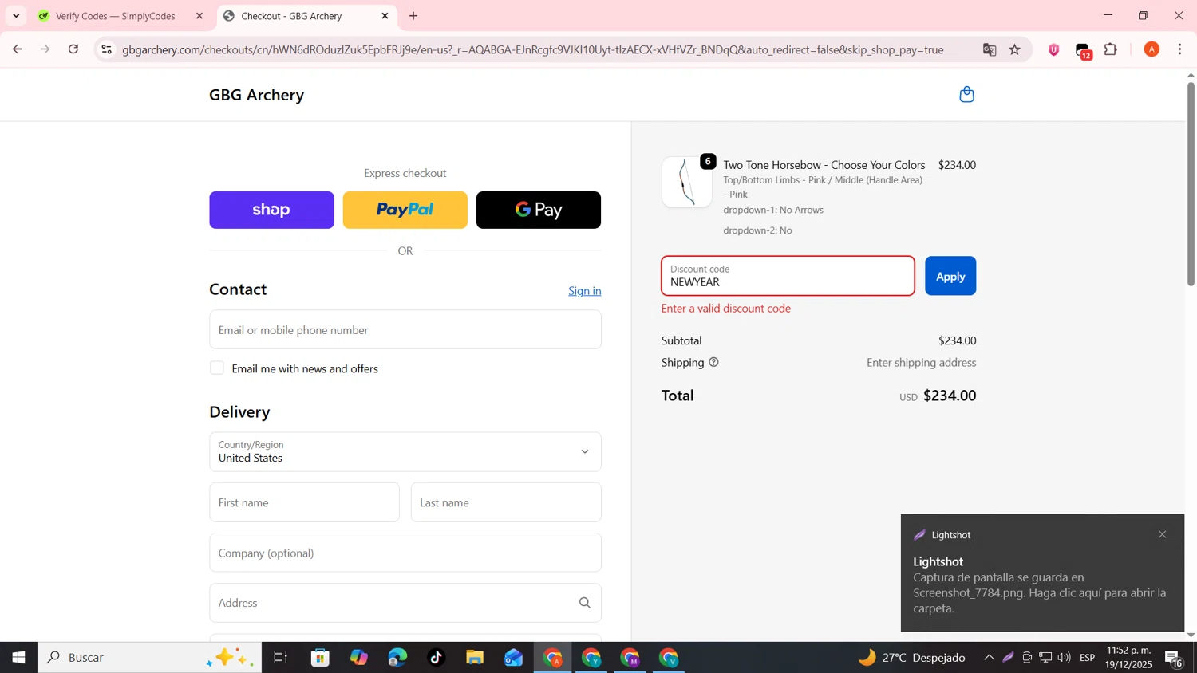
Task: Reload the checkout page
Action: pyautogui.click(x=73, y=49)
